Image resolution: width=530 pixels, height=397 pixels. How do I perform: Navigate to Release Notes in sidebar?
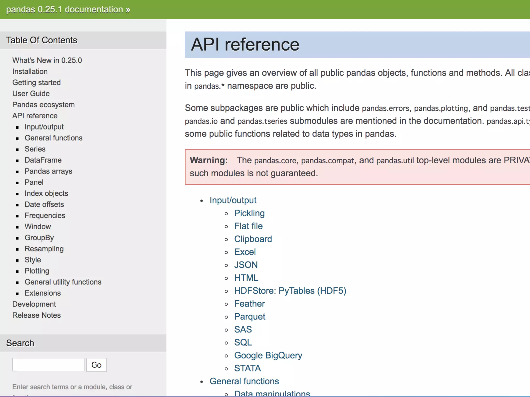(36, 315)
